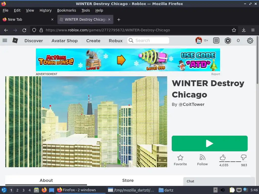Viewport: 259px width, 194px height.
Task: Open the Firefox downloads panel
Action: [x=244, y=30]
